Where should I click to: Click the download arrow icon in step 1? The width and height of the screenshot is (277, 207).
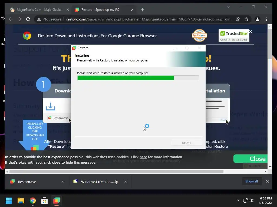pyautogui.click(x=51, y=106)
